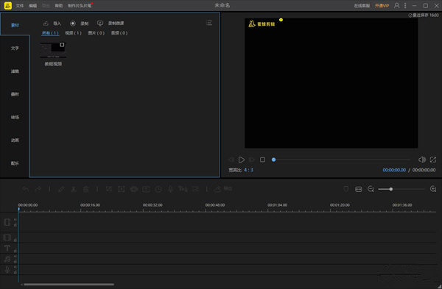Click the Stop square button
442x289 pixels.
[262, 160]
